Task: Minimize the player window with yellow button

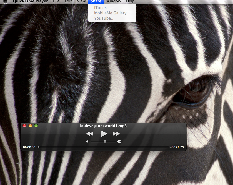Action: coord(30,126)
